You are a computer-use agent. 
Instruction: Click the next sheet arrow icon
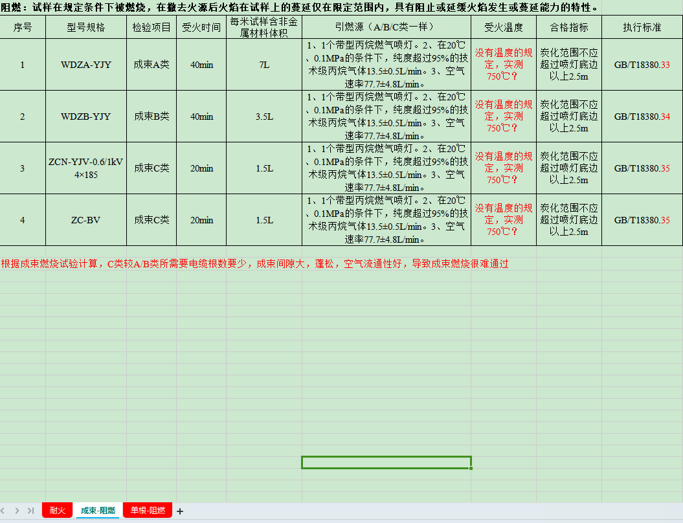[x=17, y=511]
